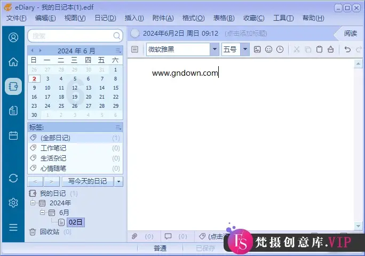The image size is (365, 256).
Task: Click the 写今天的日记 button
Action: 88,181
